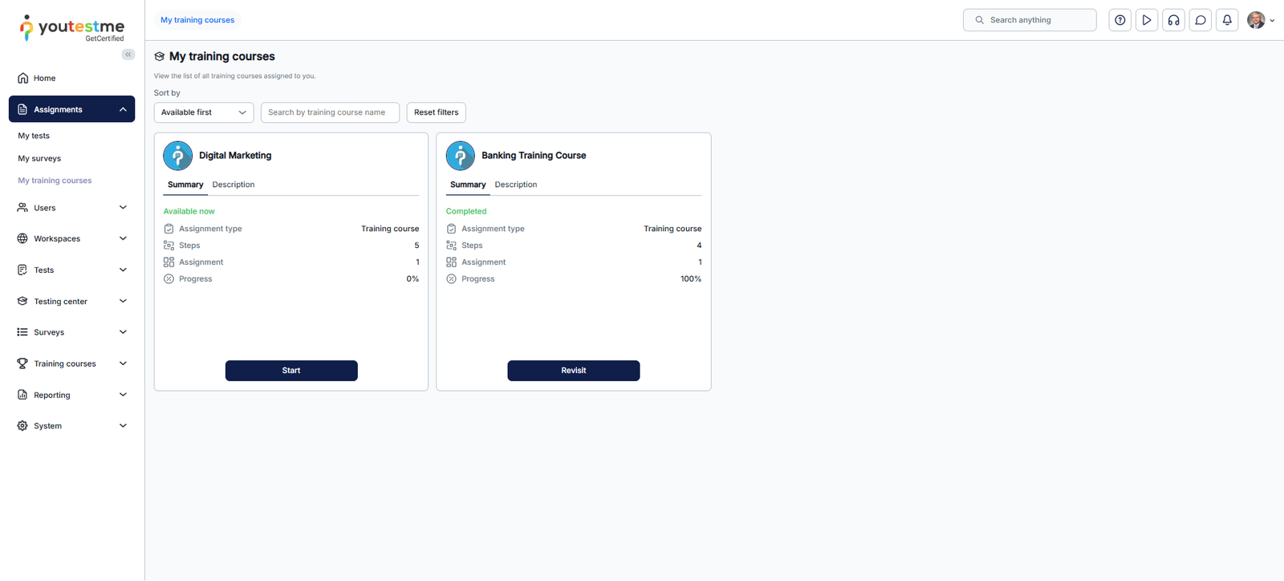
Task: Open Description tab for Banking Training Course
Action: point(516,185)
